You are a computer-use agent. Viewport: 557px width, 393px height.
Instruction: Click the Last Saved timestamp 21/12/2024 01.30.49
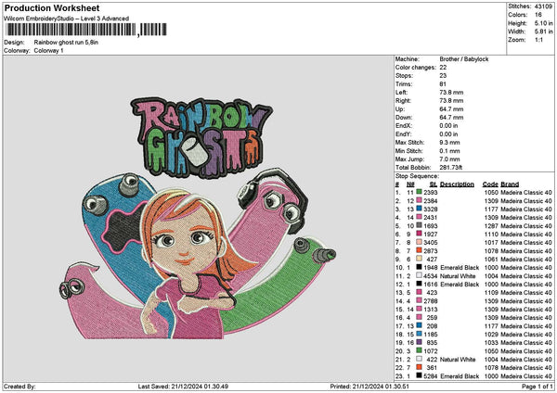[200, 387]
